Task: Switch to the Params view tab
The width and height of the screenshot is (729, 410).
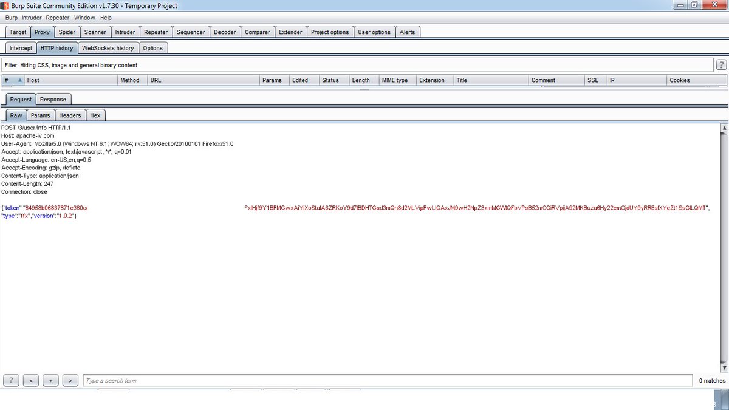Action: coord(41,115)
